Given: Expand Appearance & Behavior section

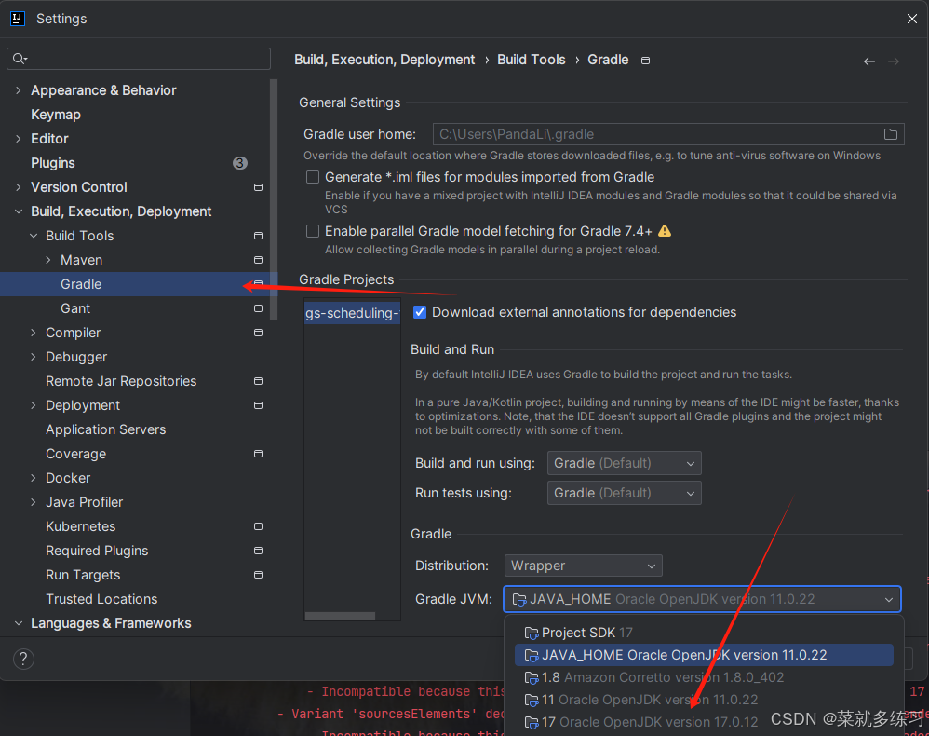Looking at the screenshot, I should pos(19,90).
